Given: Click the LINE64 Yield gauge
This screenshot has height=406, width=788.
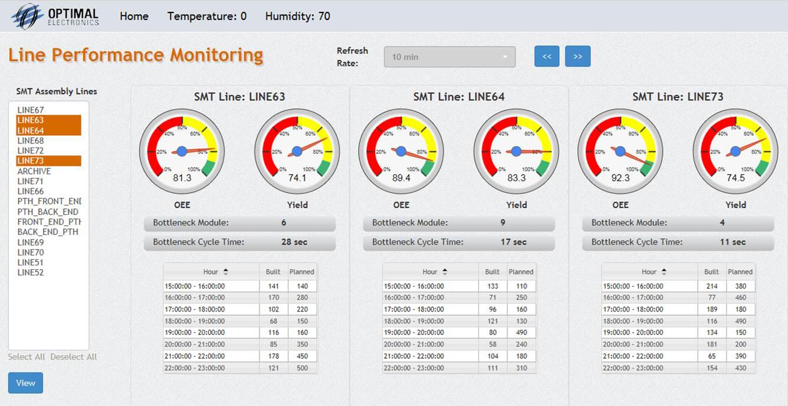Looking at the screenshot, I should 516,152.
